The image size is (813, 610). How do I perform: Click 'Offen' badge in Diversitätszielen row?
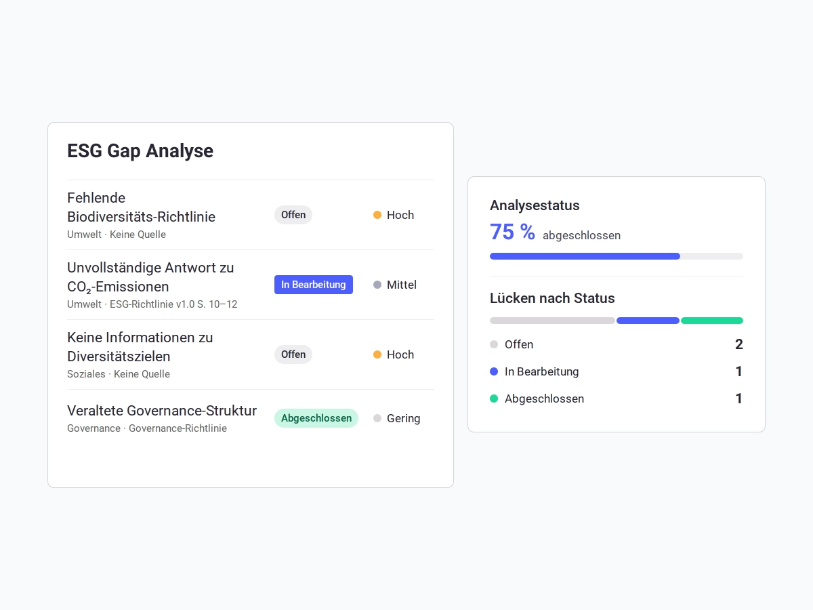coord(293,354)
